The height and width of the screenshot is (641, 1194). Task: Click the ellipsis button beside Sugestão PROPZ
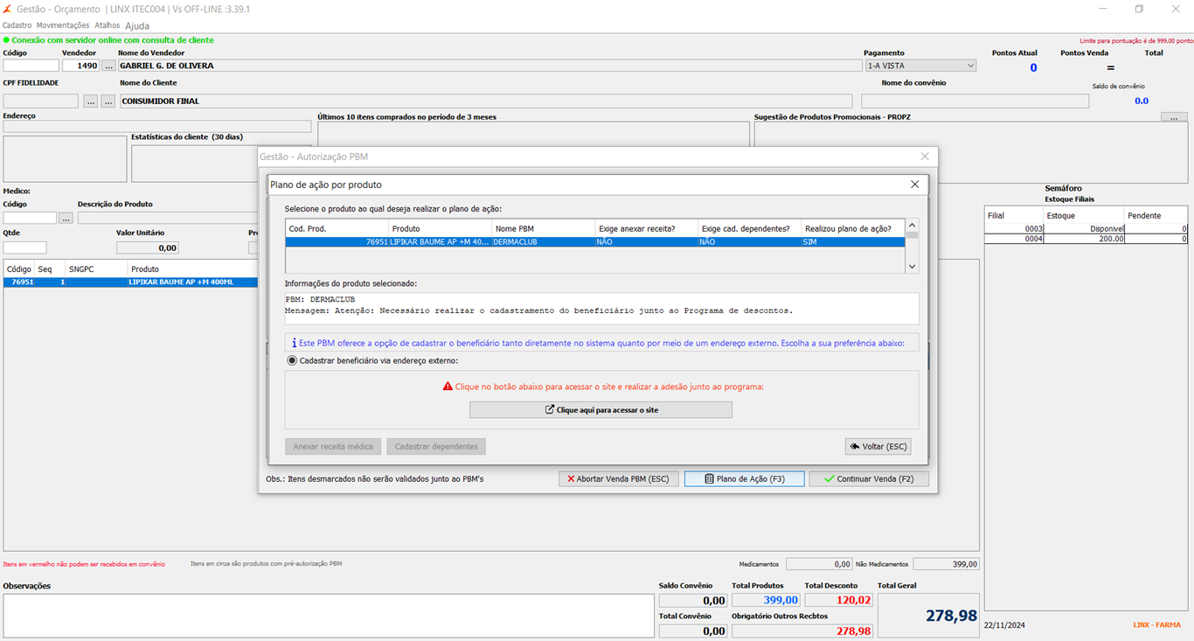(x=1174, y=116)
